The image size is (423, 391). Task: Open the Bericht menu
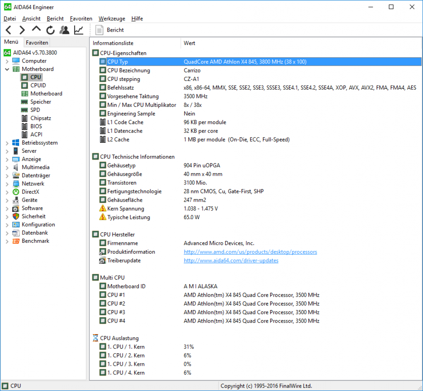point(55,19)
